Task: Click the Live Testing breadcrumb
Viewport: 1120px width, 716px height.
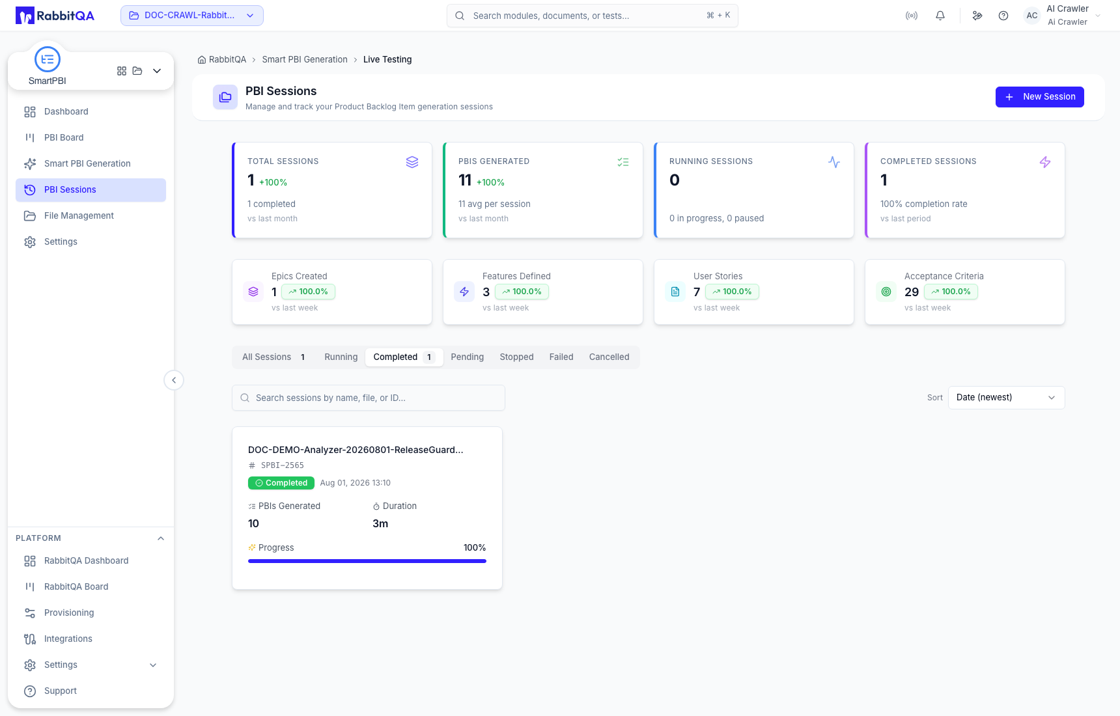Action: click(387, 60)
